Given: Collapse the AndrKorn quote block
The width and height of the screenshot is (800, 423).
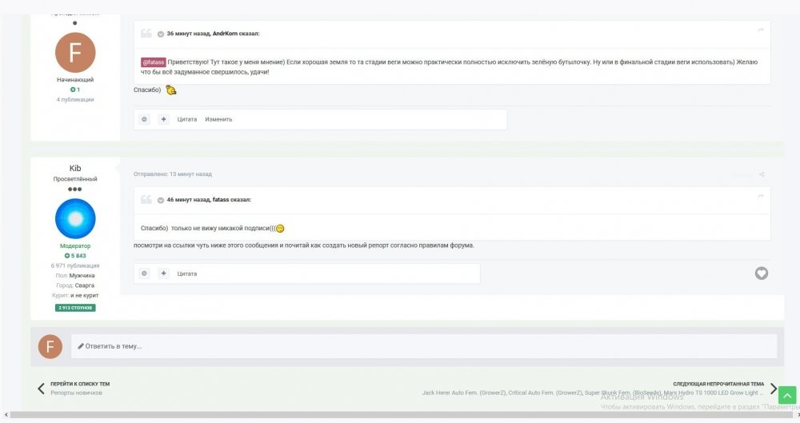Looking at the screenshot, I should pyautogui.click(x=161, y=34).
